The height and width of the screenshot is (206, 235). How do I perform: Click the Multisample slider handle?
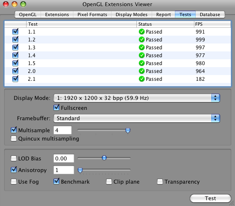coord(128,131)
